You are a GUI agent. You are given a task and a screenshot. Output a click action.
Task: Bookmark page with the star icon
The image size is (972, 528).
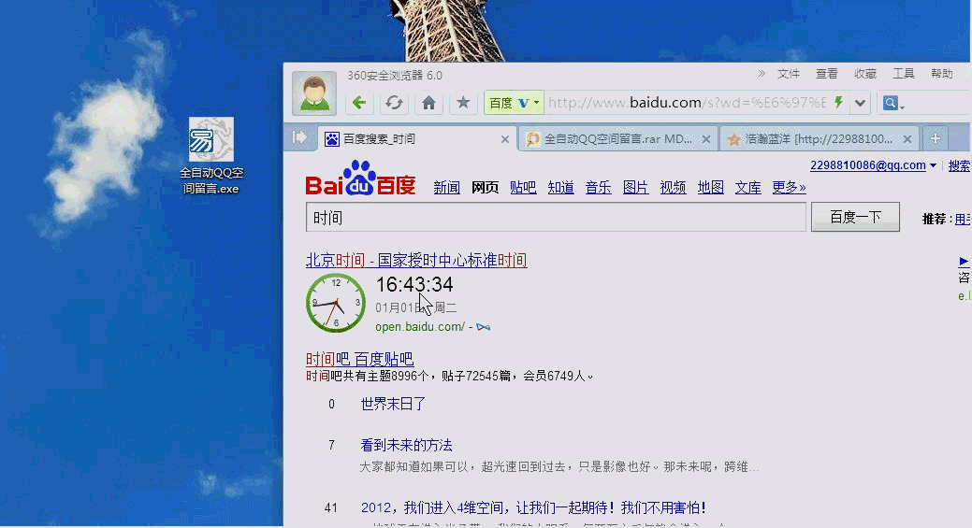[x=462, y=103]
